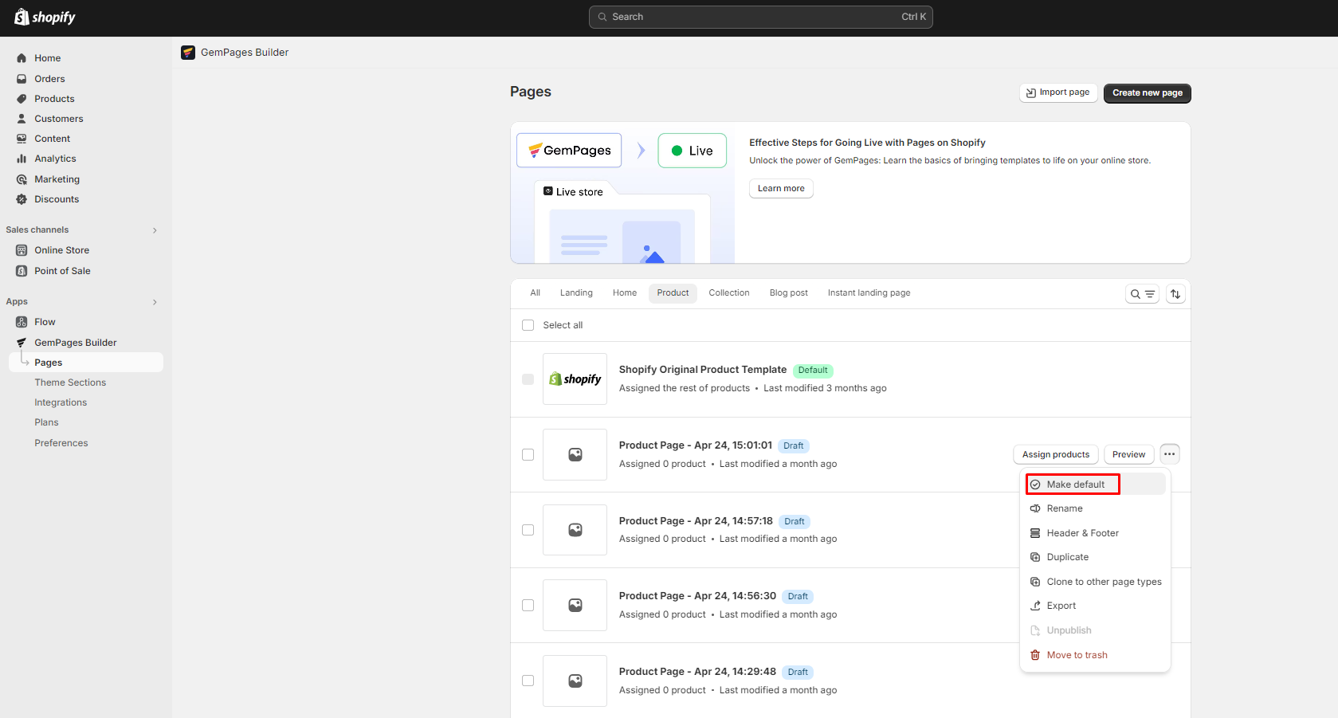Expand the Apps section chevron
Image resolution: width=1338 pixels, height=718 pixels.
[154, 301]
